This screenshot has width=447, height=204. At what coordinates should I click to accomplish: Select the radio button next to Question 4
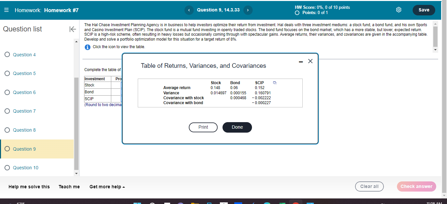coord(7,54)
